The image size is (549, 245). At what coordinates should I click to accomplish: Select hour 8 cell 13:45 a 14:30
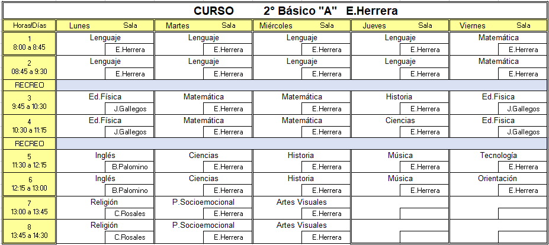point(30,231)
